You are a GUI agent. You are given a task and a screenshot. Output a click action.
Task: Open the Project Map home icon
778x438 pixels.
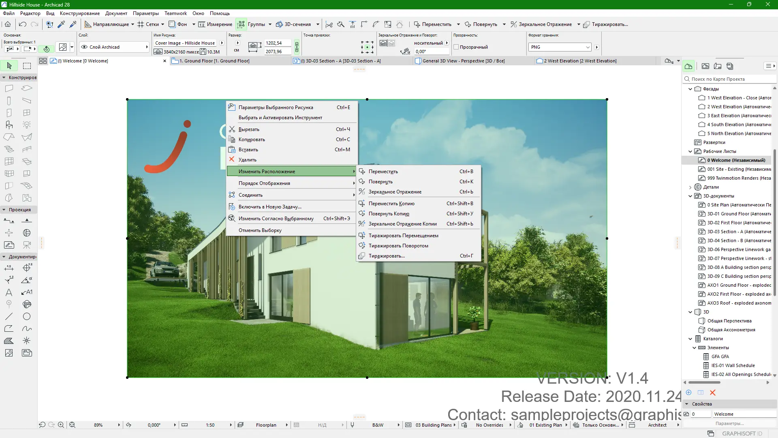(x=688, y=66)
